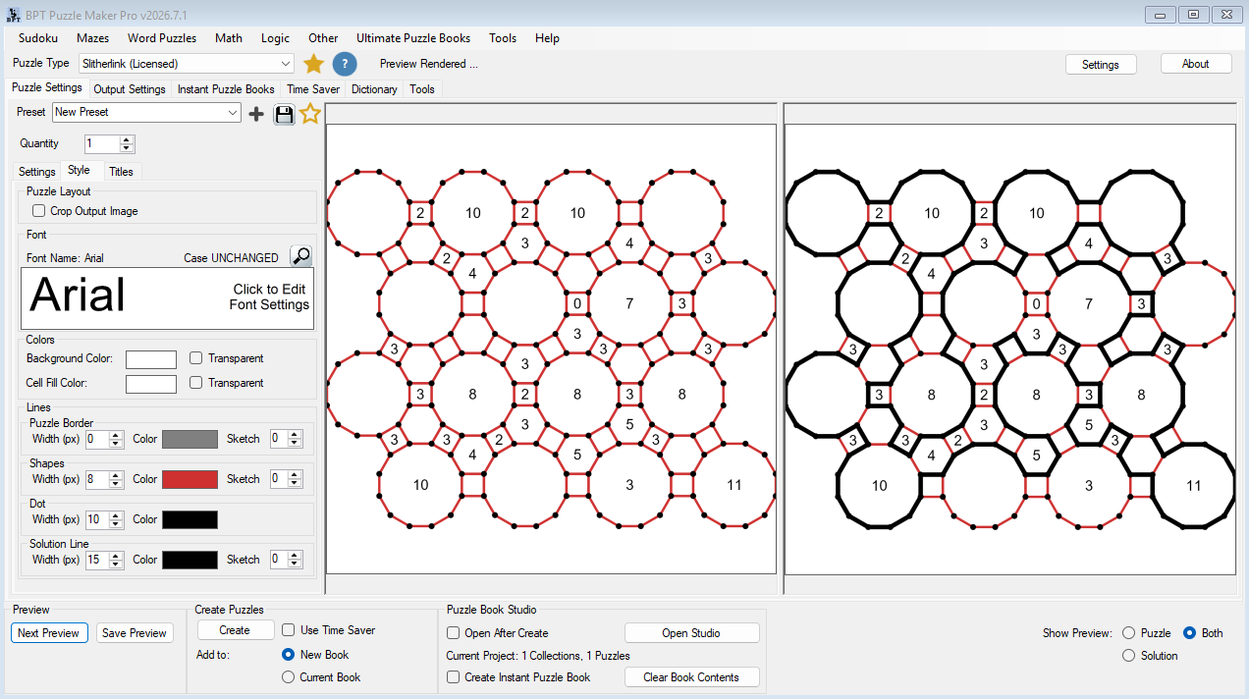
Task: Increase Puzzle Border width with up arrow
Action: click(x=116, y=435)
